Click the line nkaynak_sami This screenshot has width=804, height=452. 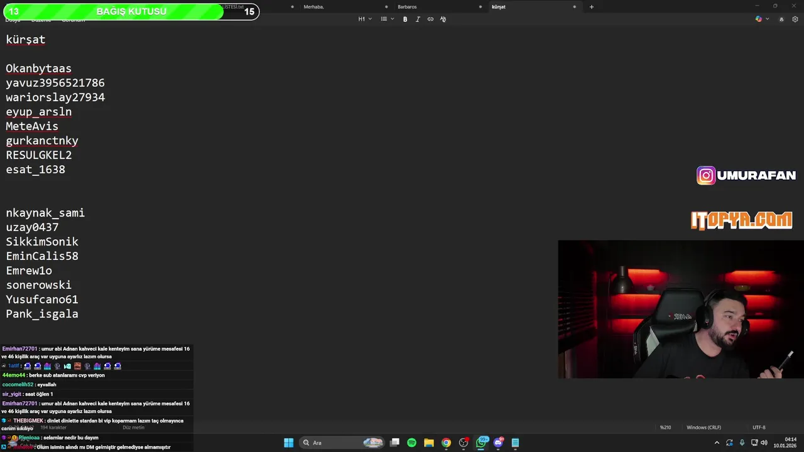click(x=45, y=213)
